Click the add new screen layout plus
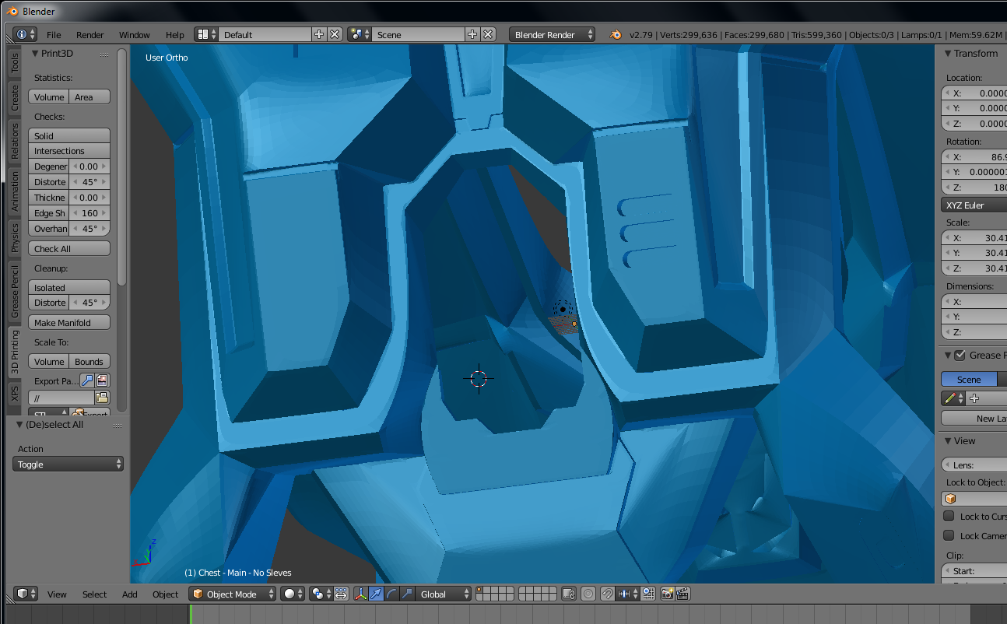Image resolution: width=1007 pixels, height=624 pixels. pos(319,34)
